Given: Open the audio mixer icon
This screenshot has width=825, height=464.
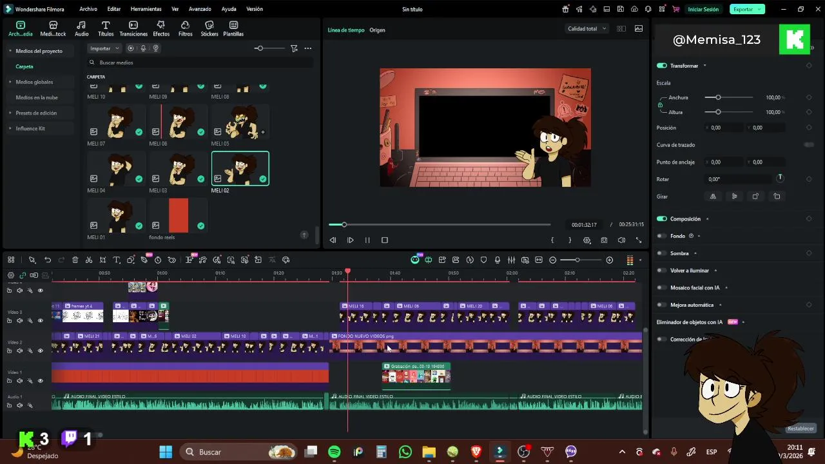Looking at the screenshot, I should tap(511, 260).
